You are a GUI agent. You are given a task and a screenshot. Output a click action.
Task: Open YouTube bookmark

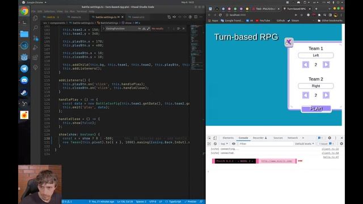263,20
